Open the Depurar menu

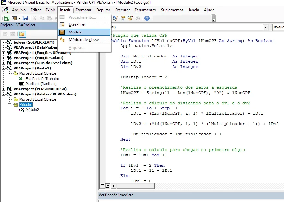pyautogui.click(x=103, y=10)
